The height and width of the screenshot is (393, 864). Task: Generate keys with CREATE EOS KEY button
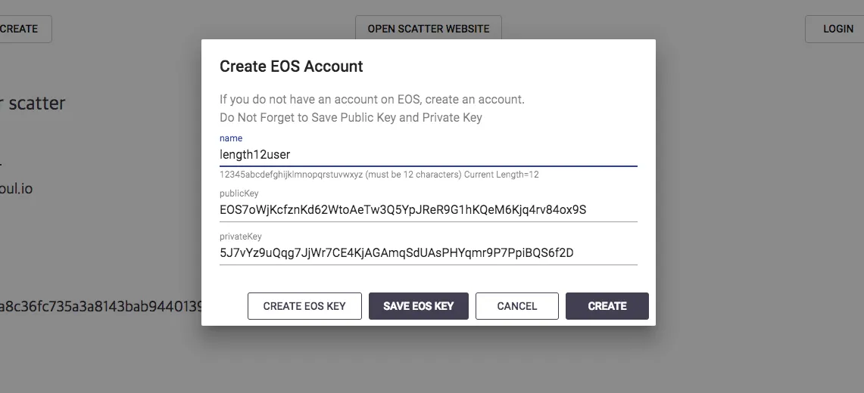tap(304, 306)
